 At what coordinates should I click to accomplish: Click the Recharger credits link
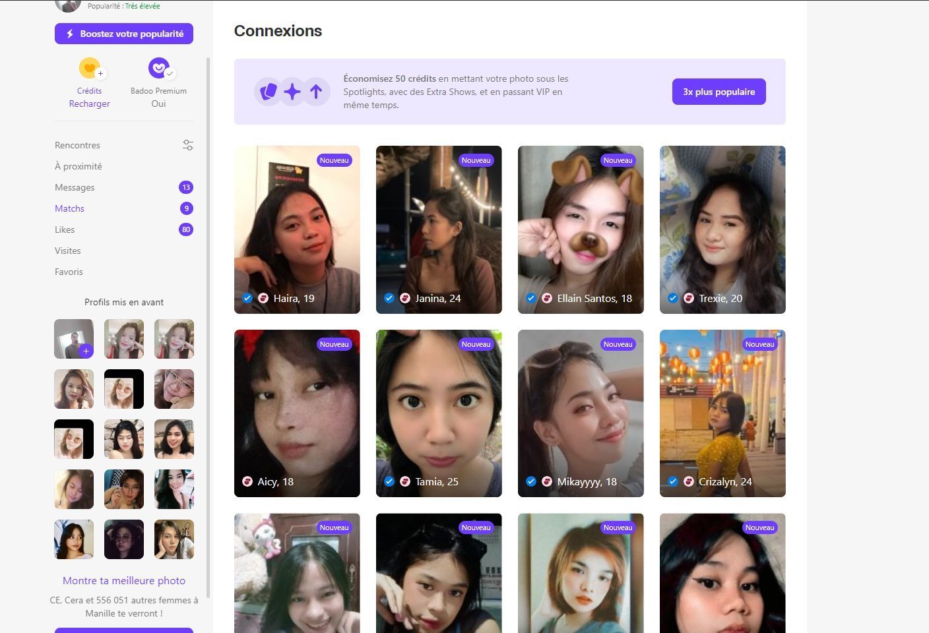point(89,104)
